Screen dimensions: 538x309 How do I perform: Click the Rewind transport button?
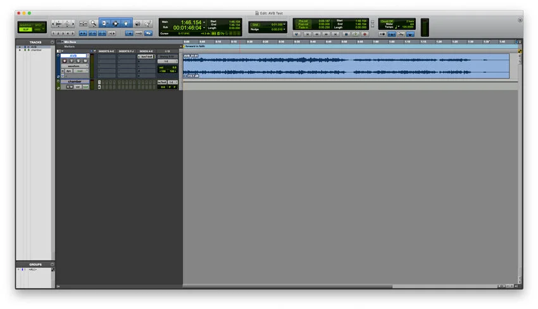316,34
